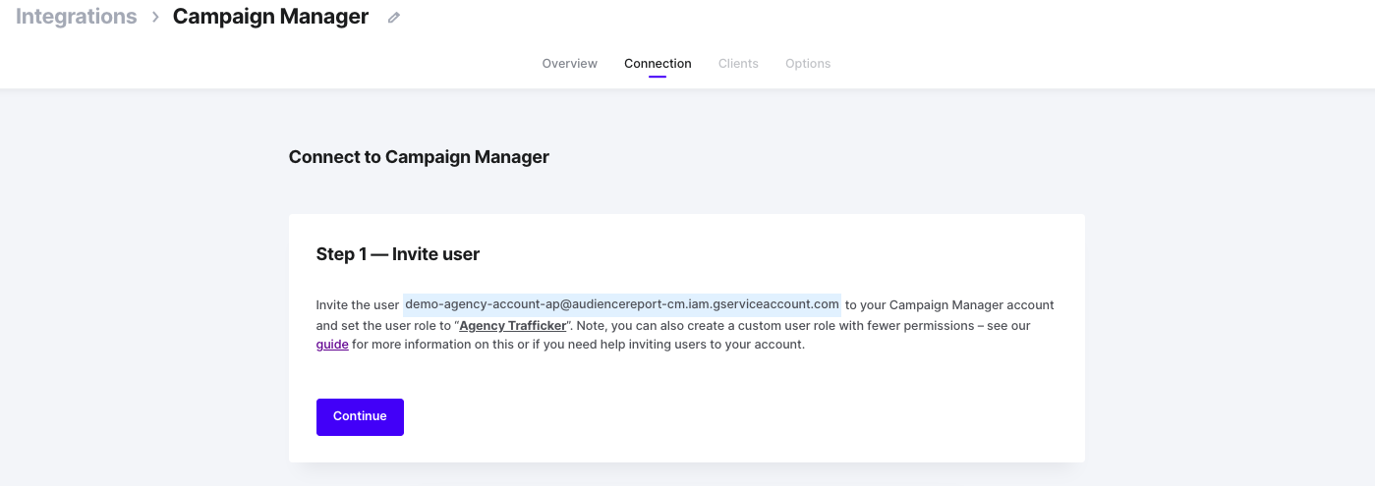
Task: Switch to the Clients tab
Action: tap(738, 64)
